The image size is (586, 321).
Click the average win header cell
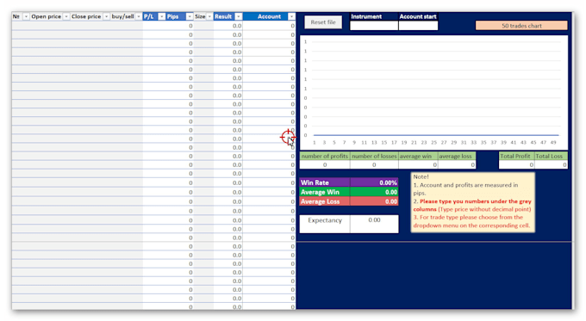418,156
